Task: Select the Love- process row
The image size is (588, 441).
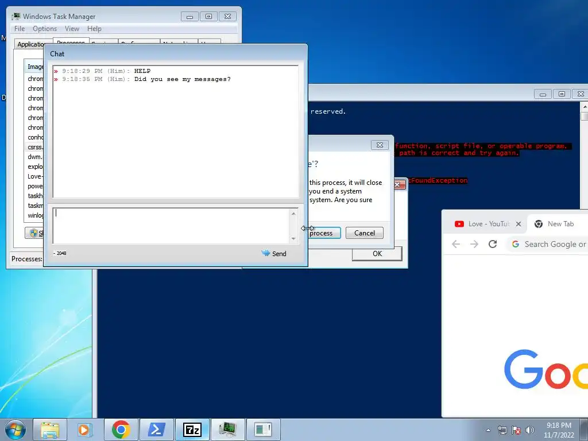Action: [x=34, y=176]
